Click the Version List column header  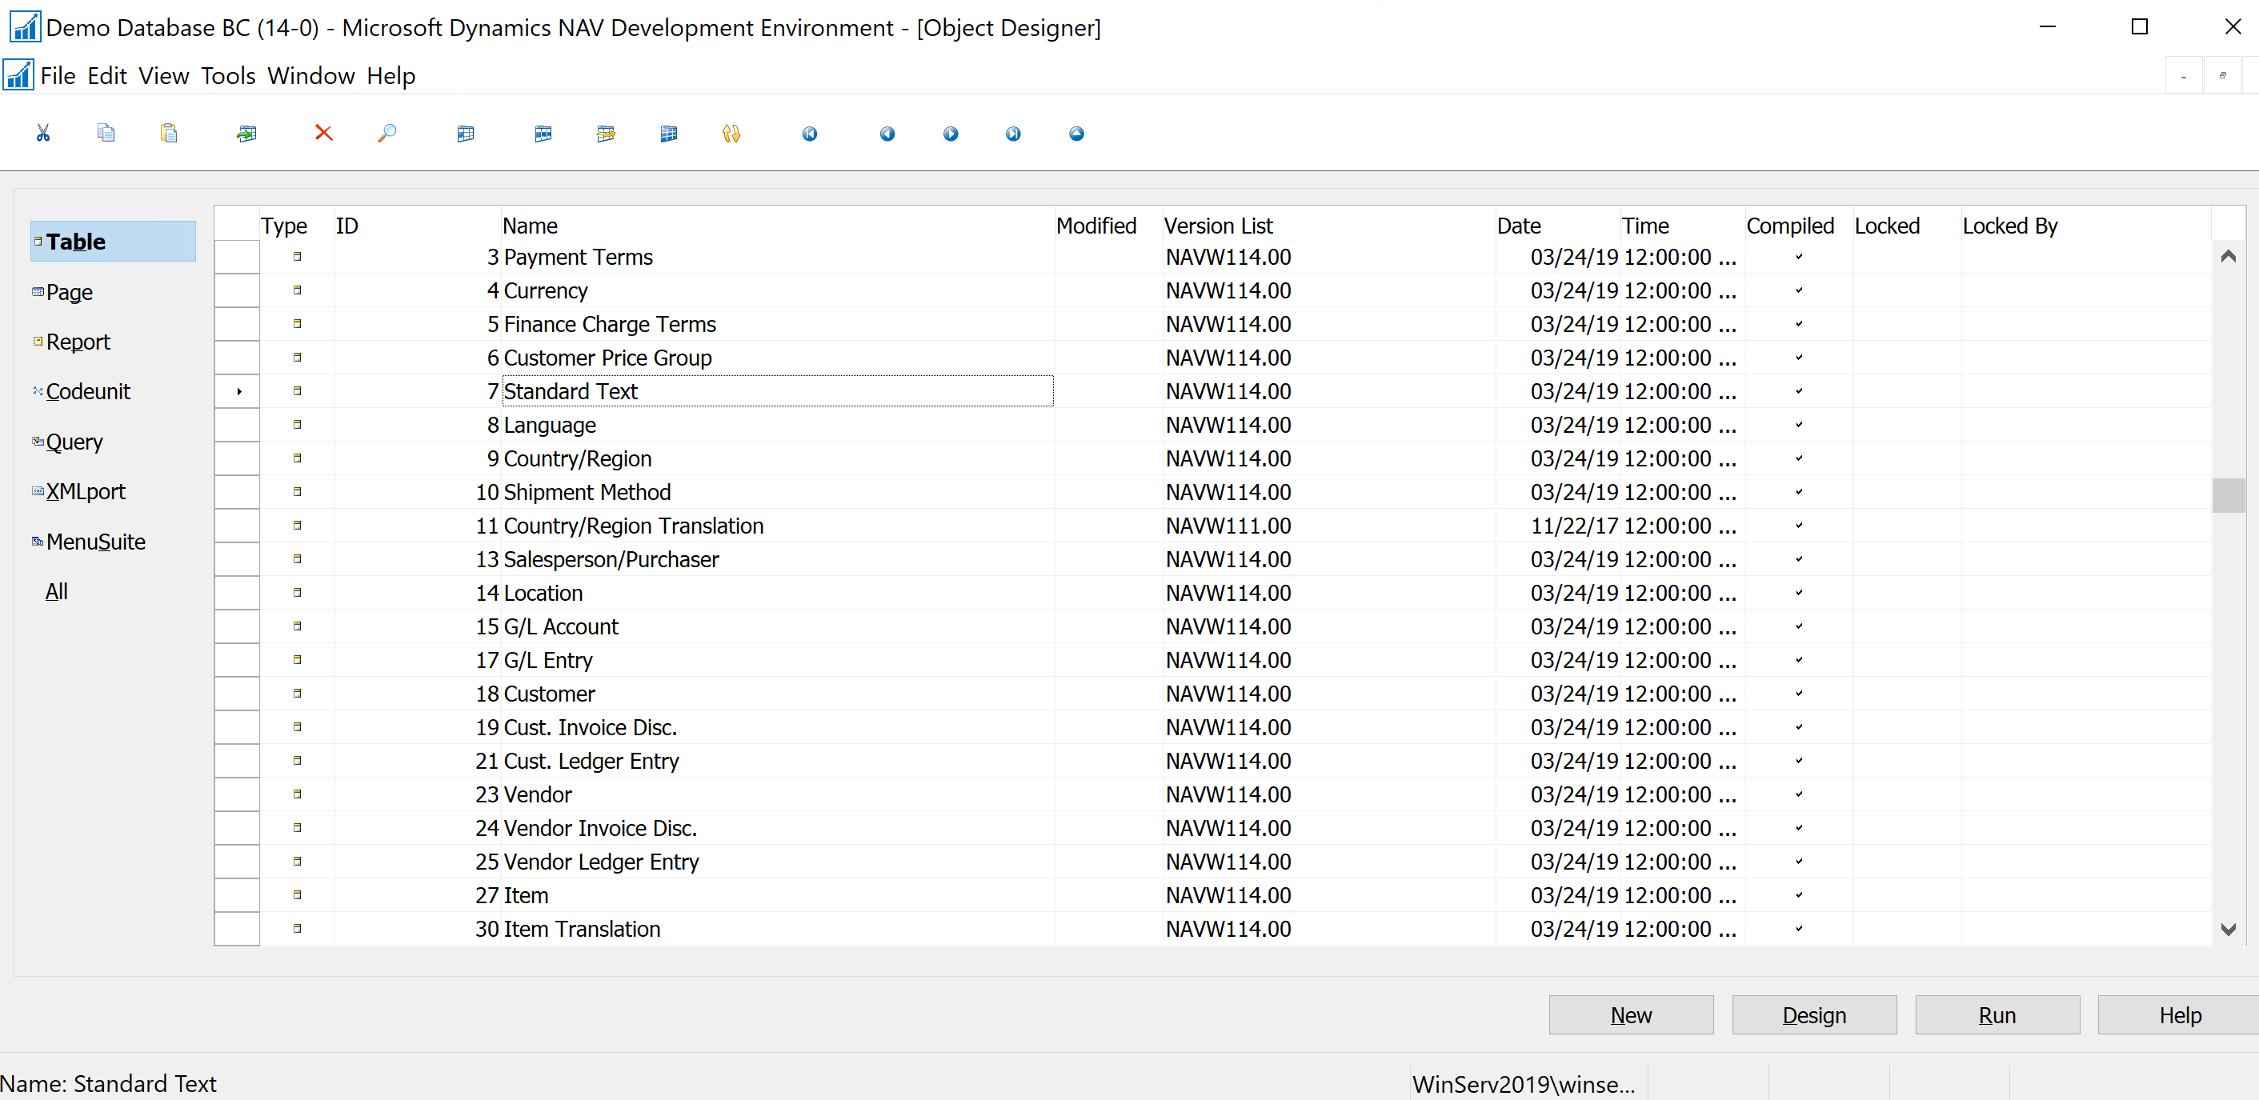pos(1328,226)
